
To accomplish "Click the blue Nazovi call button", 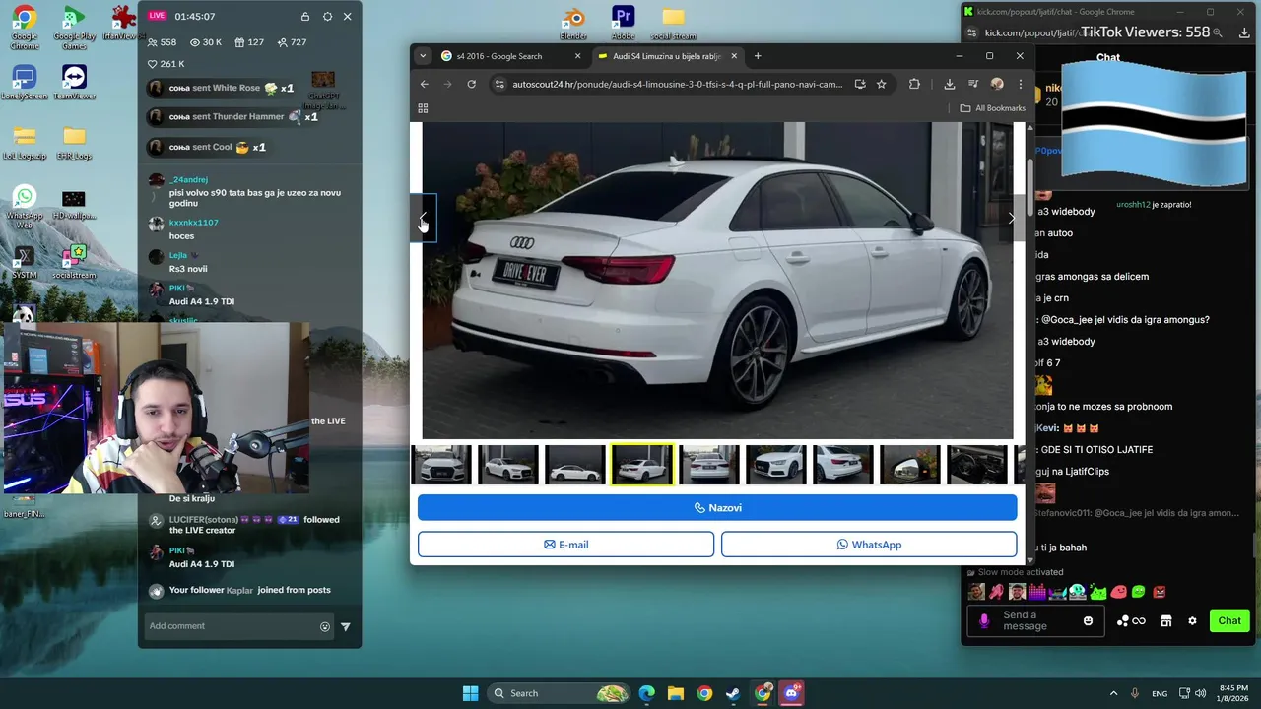I will click(717, 508).
